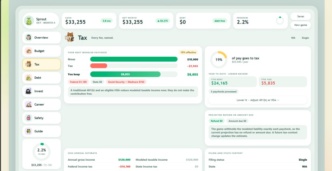Click the WA state chip in header

[x=293, y=38]
